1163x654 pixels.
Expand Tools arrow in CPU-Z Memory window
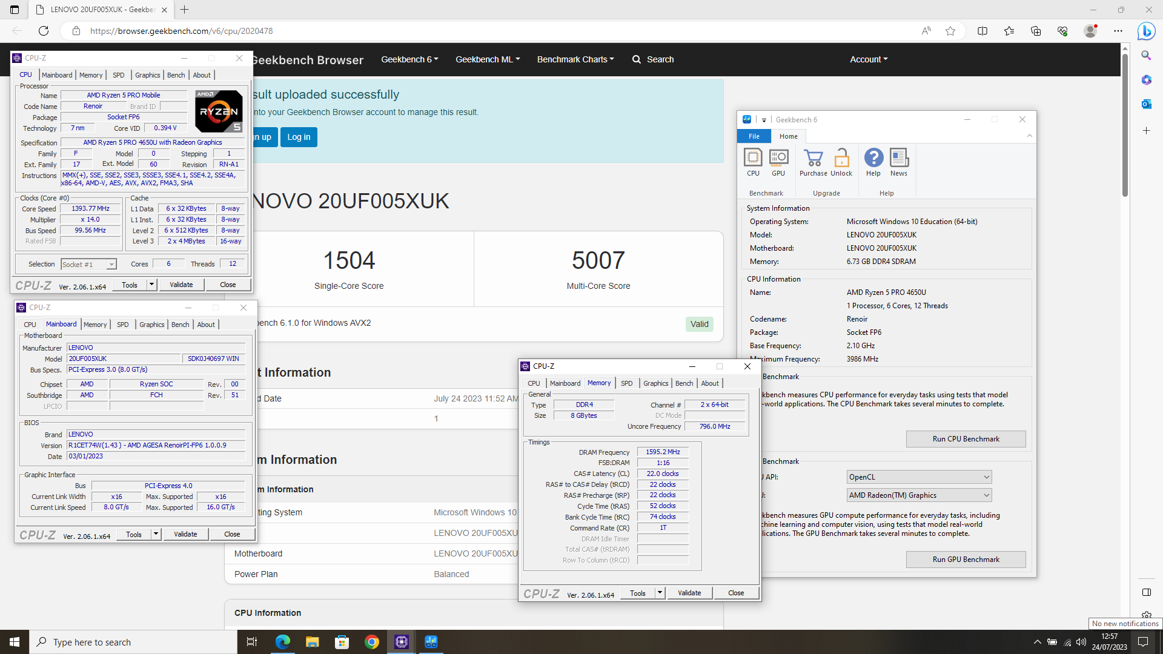[x=660, y=593]
